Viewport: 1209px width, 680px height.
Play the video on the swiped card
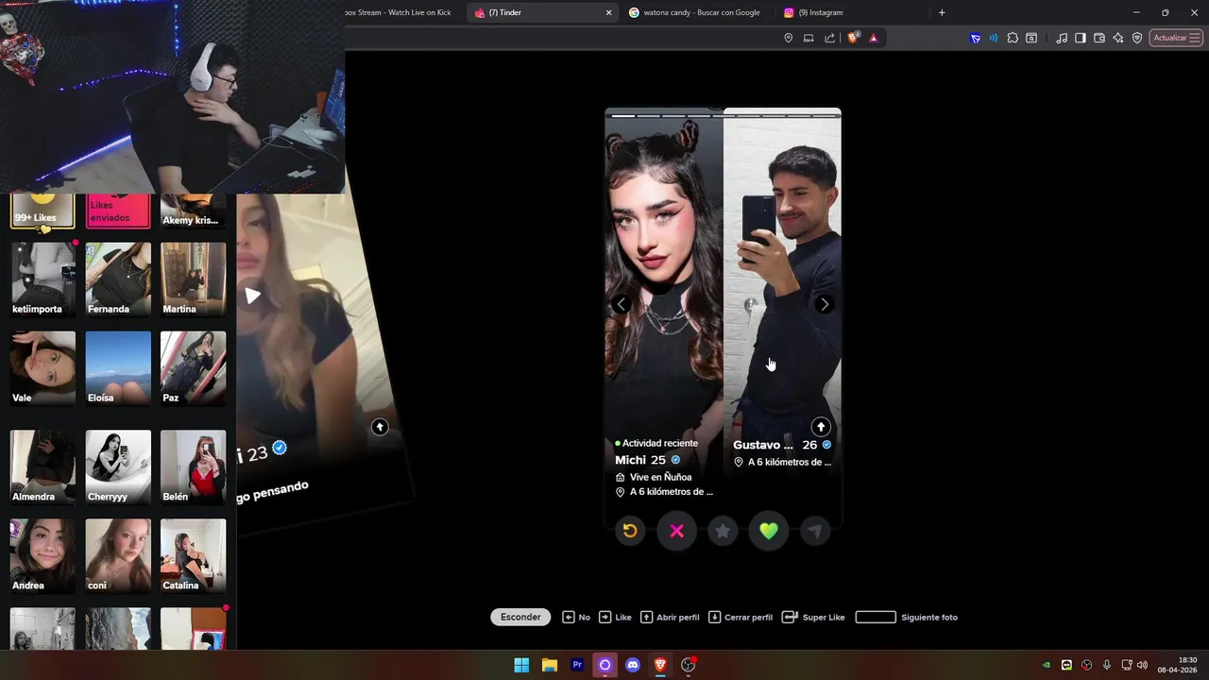[252, 296]
